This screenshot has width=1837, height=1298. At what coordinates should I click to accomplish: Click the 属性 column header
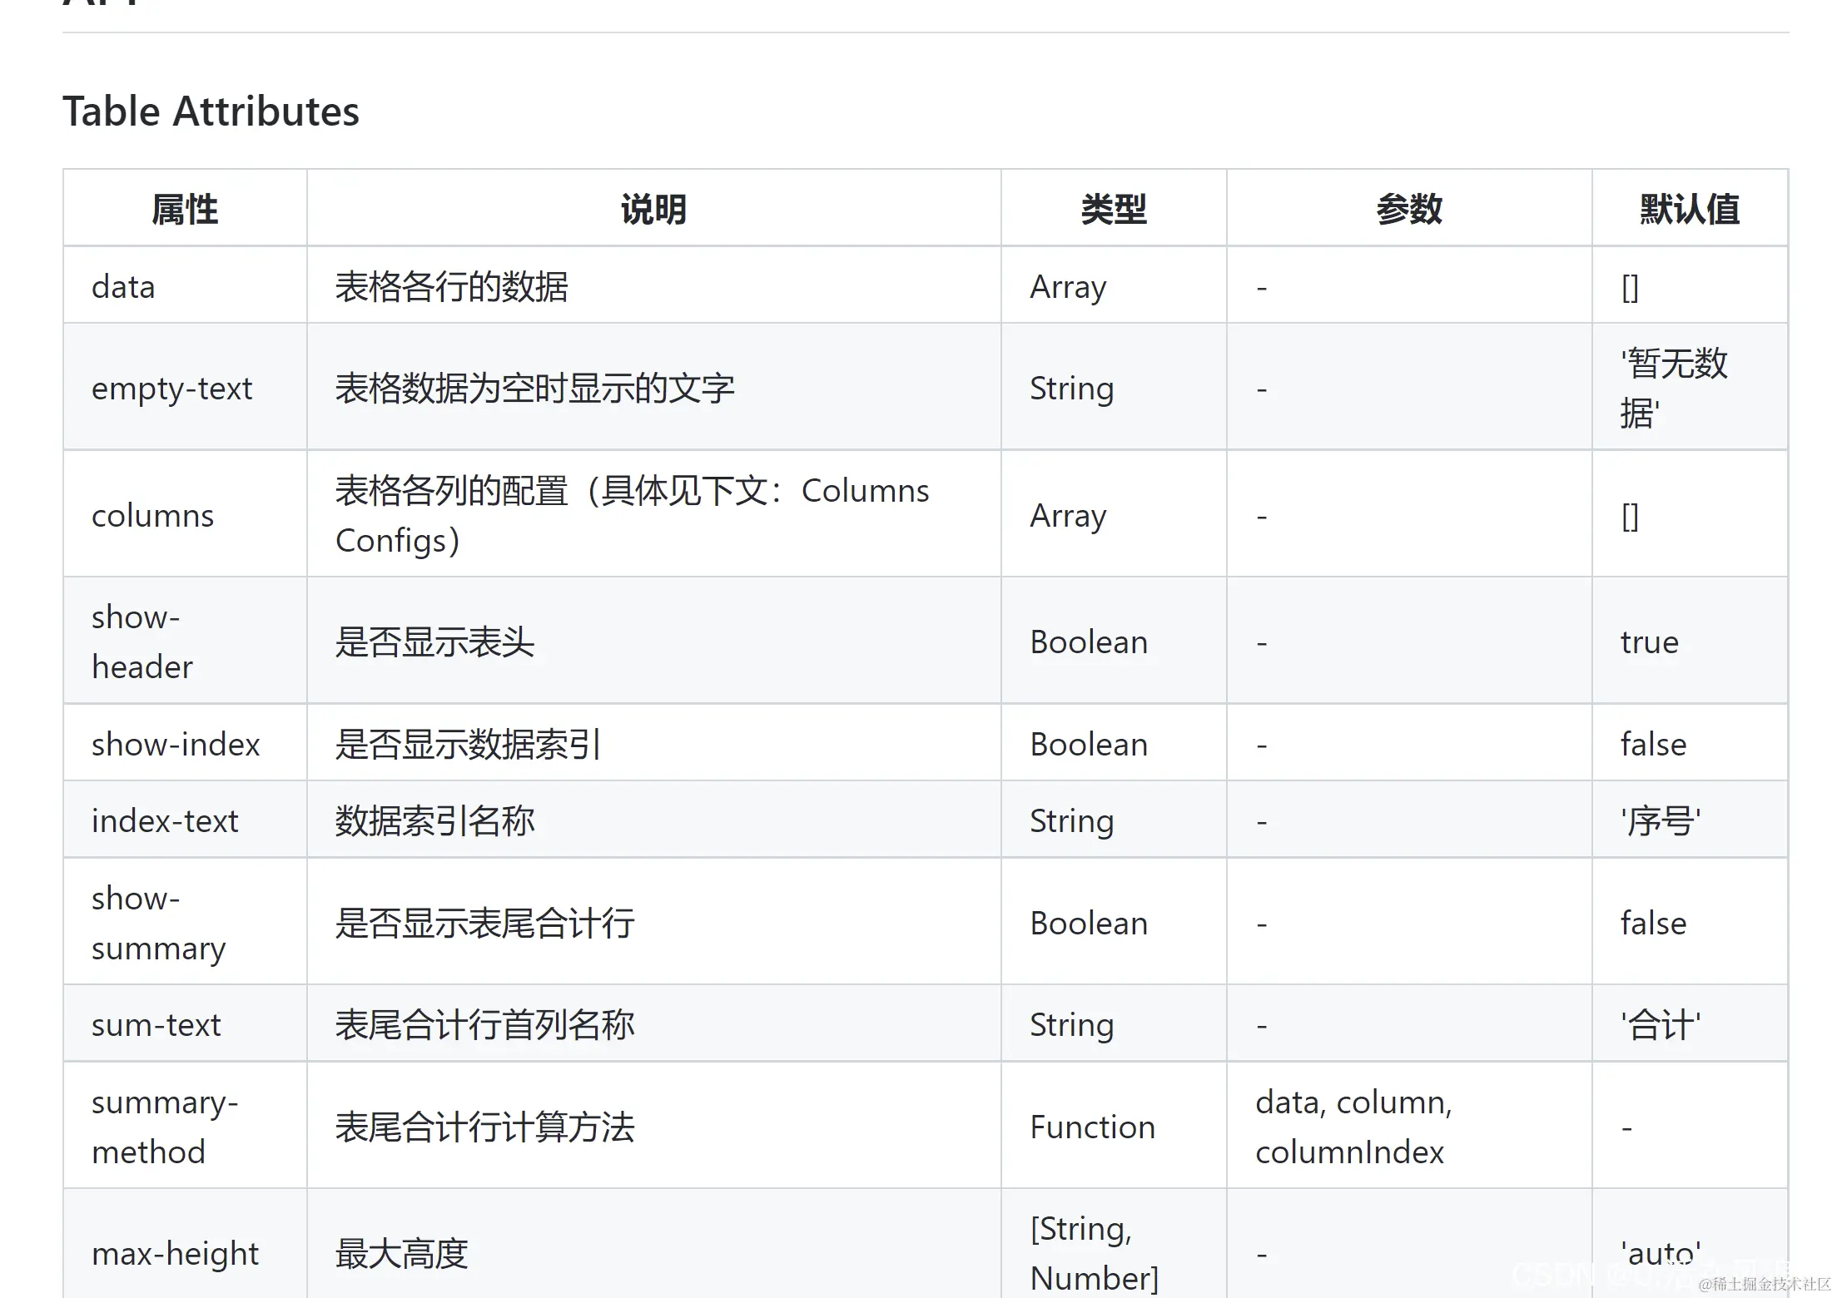coord(185,209)
